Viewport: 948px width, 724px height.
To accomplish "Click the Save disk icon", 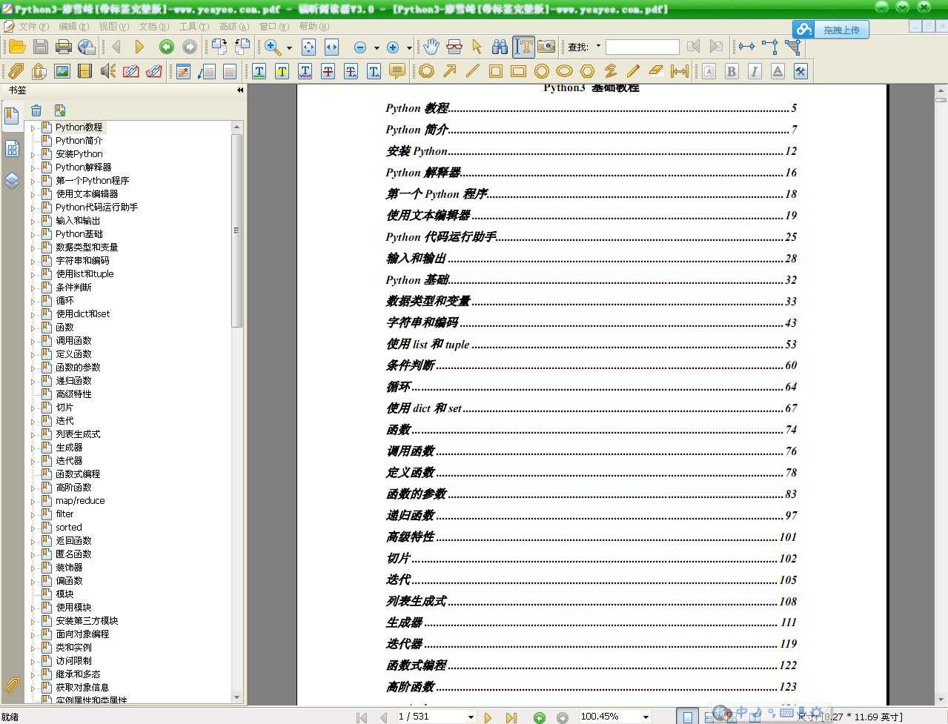I will pos(41,47).
